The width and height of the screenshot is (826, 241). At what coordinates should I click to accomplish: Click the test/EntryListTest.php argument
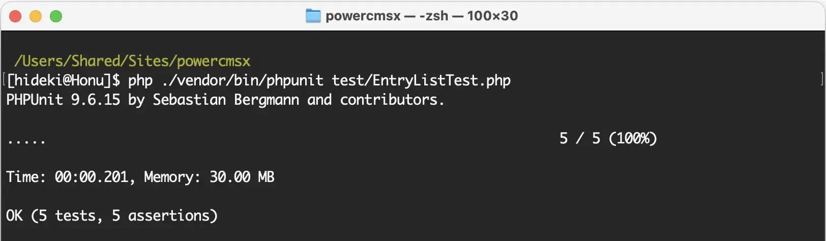coord(422,81)
